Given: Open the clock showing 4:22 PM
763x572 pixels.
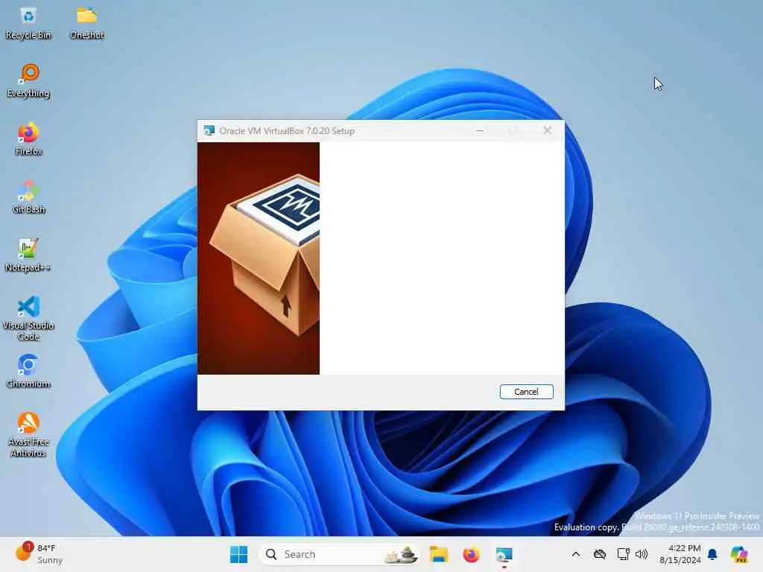Looking at the screenshot, I should point(680,554).
